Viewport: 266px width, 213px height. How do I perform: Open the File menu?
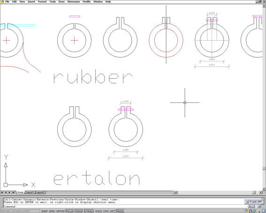coord(8,2)
